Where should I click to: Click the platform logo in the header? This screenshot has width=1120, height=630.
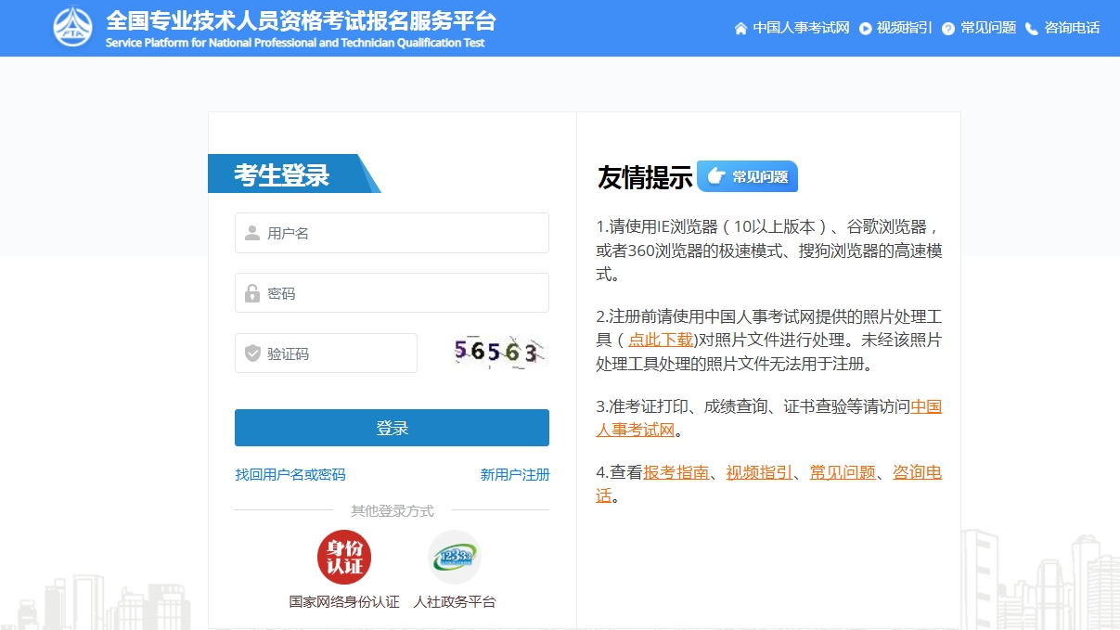pyautogui.click(x=73, y=27)
